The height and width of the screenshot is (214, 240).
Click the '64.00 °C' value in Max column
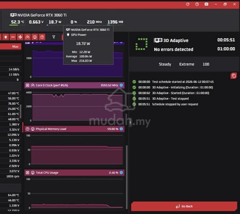[14, 195]
